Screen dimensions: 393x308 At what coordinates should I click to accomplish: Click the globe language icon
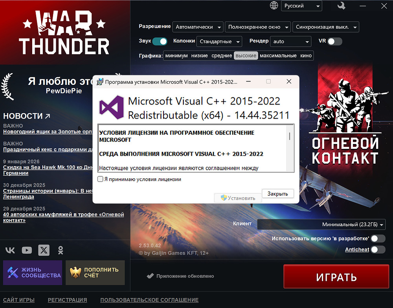pyautogui.click(x=274, y=6)
